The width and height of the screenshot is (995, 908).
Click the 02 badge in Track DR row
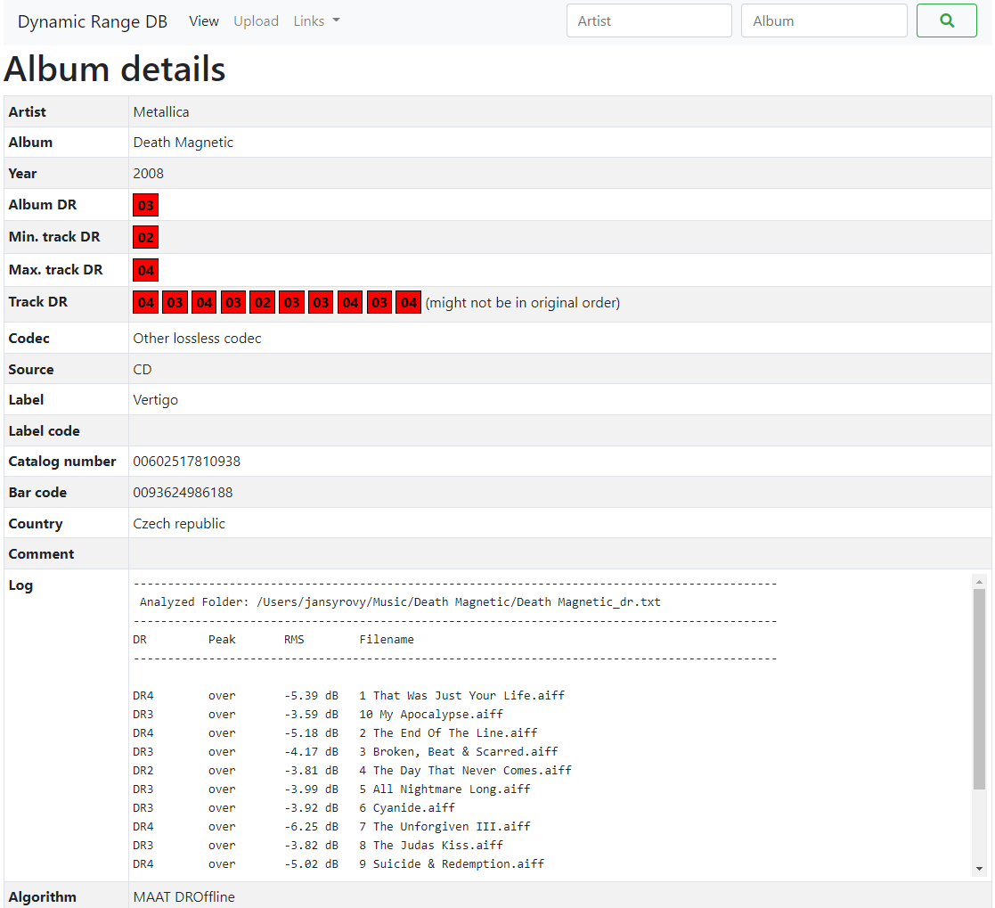(x=263, y=302)
